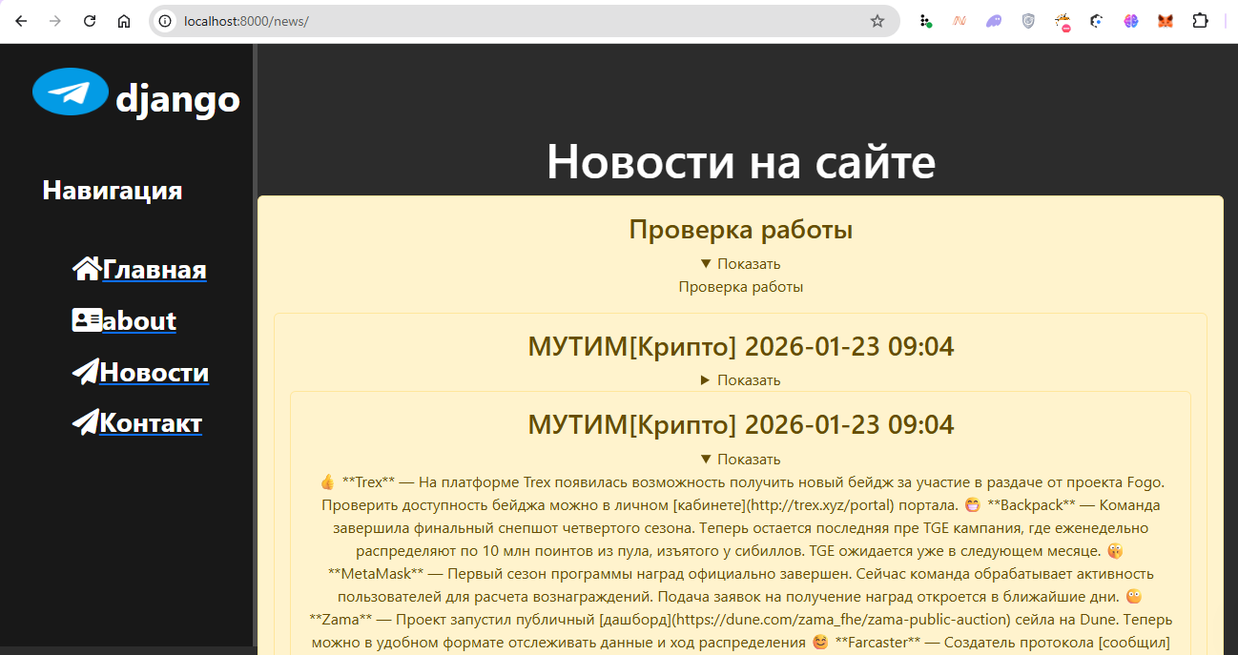Open the purple ghost extension icon
The image size is (1238, 655).
click(993, 21)
